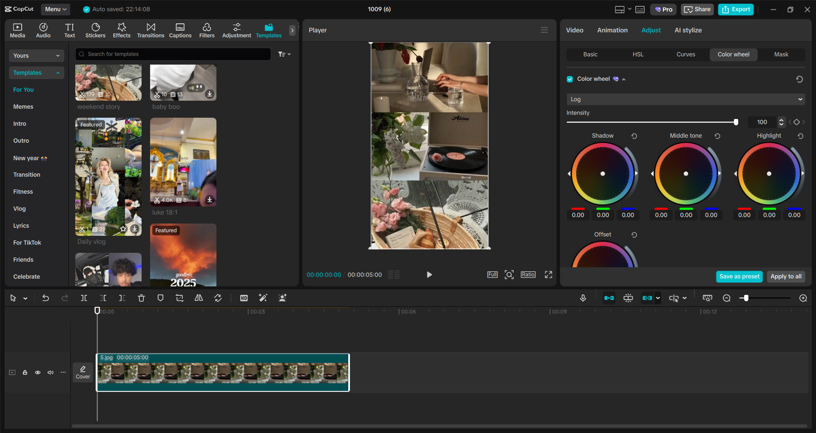The width and height of the screenshot is (816, 433).
Task: Switch to the Curves tab
Action: click(x=685, y=54)
